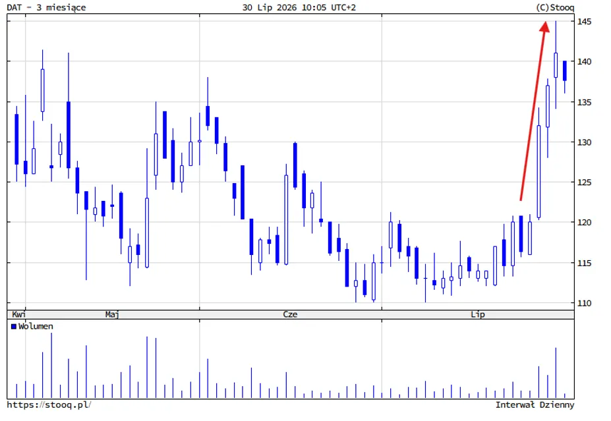Click the 135 price axis label
Viewport: 611px width, 421px height.
(584, 102)
